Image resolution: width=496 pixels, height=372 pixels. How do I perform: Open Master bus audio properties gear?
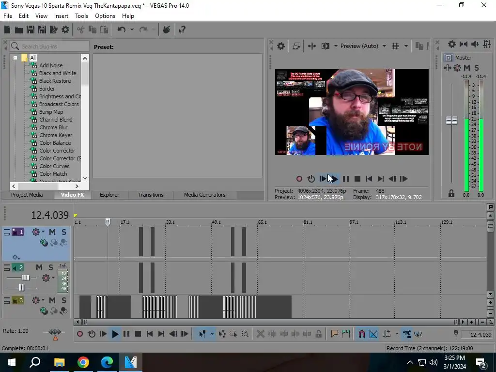coord(452,44)
